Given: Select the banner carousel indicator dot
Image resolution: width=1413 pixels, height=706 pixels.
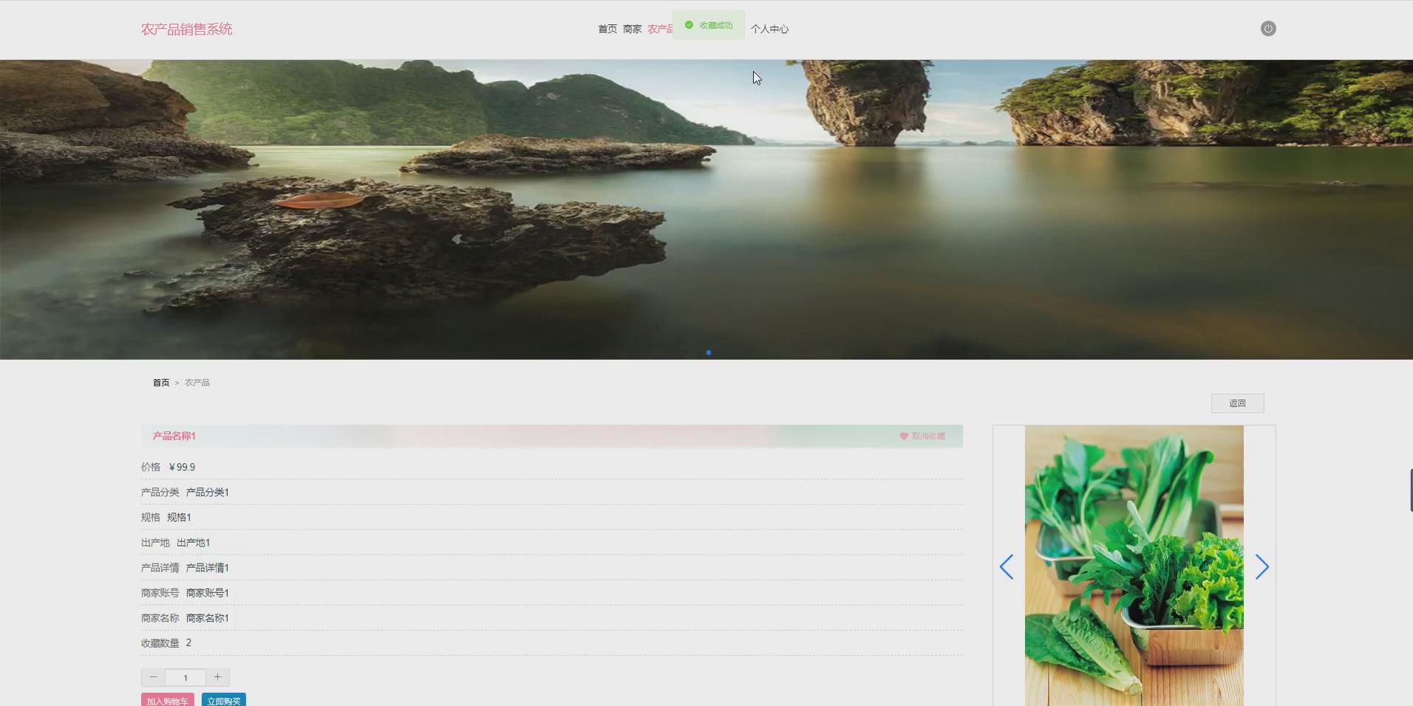Looking at the screenshot, I should 709,352.
